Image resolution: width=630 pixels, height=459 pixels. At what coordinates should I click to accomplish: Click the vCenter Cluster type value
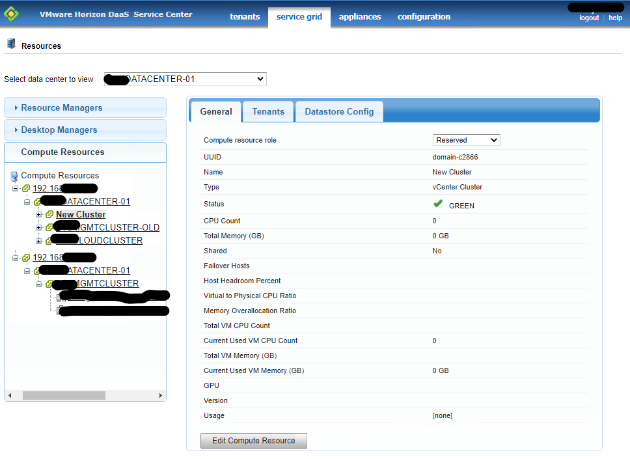tap(458, 187)
